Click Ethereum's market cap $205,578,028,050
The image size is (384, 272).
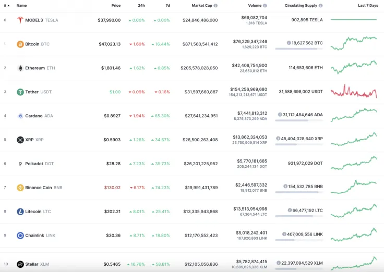[x=199, y=68]
